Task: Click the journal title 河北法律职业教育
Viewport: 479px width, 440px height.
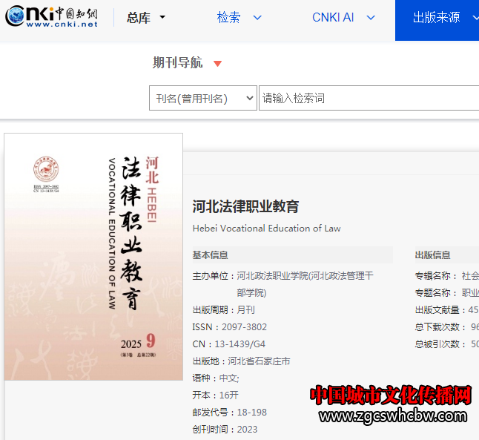Action: [x=245, y=206]
